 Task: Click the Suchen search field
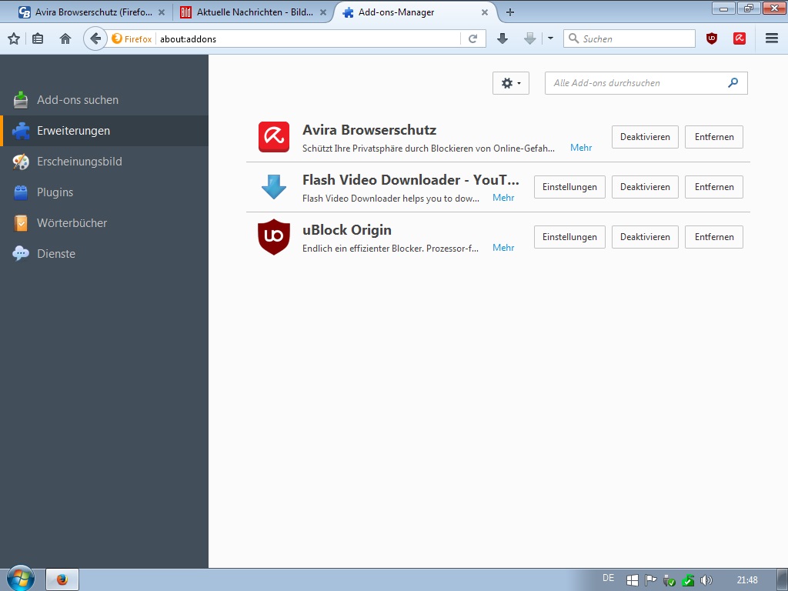[x=629, y=38]
